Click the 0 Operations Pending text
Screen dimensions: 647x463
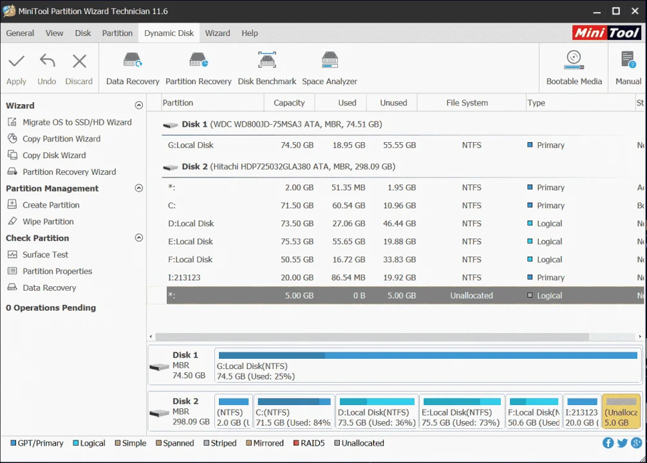51,307
